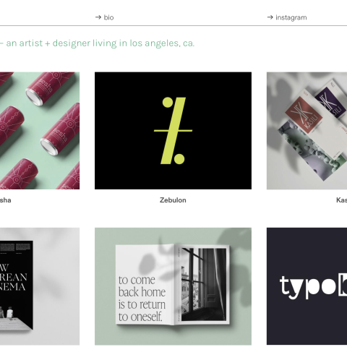
Task: Click the Zebulon project title
Action: (x=173, y=200)
